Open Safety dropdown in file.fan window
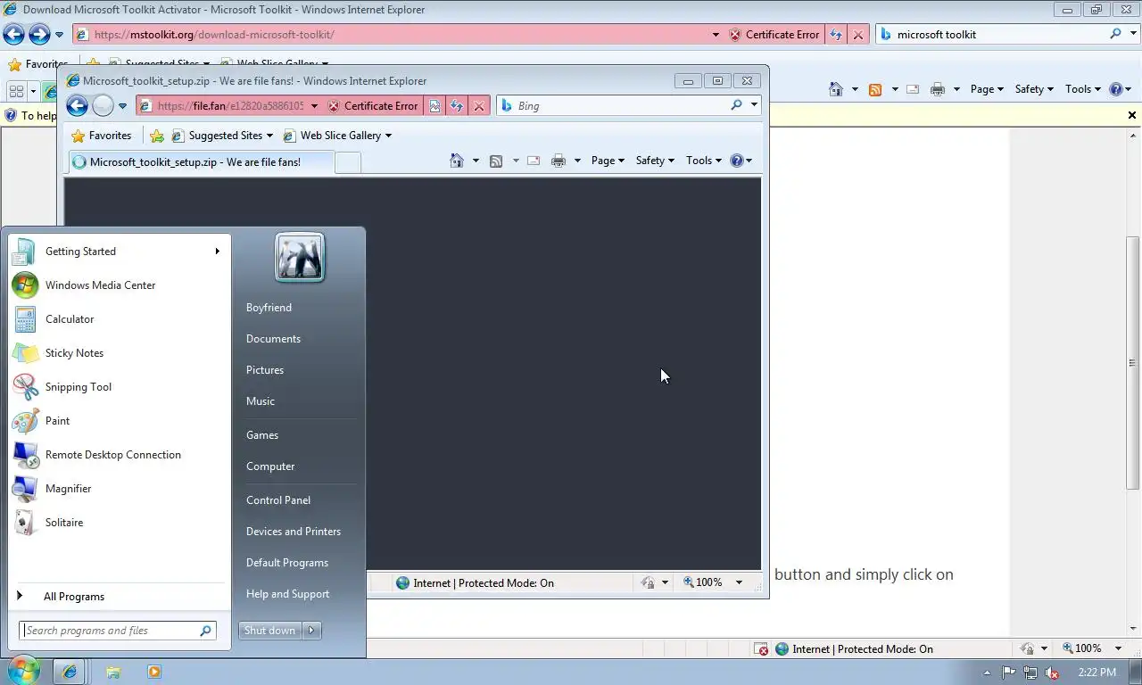Image resolution: width=1142 pixels, height=685 pixels. point(655,161)
